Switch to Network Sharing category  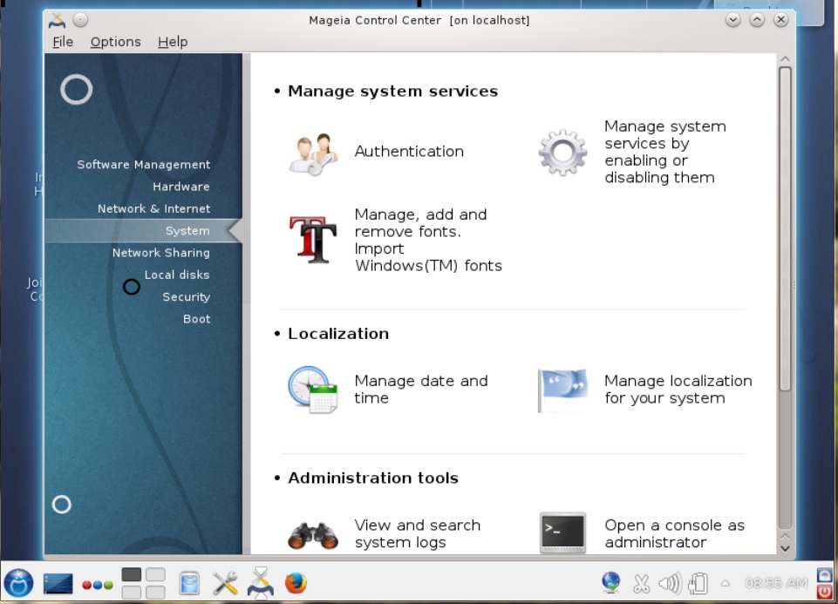[x=160, y=253]
